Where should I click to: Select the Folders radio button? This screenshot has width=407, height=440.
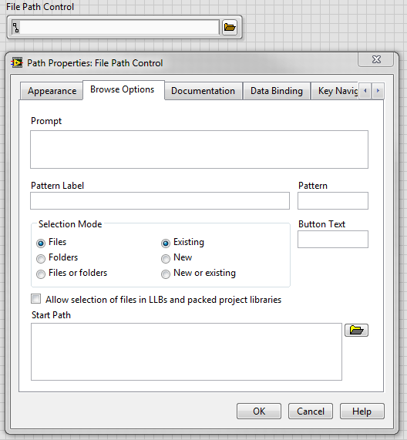coord(41,258)
